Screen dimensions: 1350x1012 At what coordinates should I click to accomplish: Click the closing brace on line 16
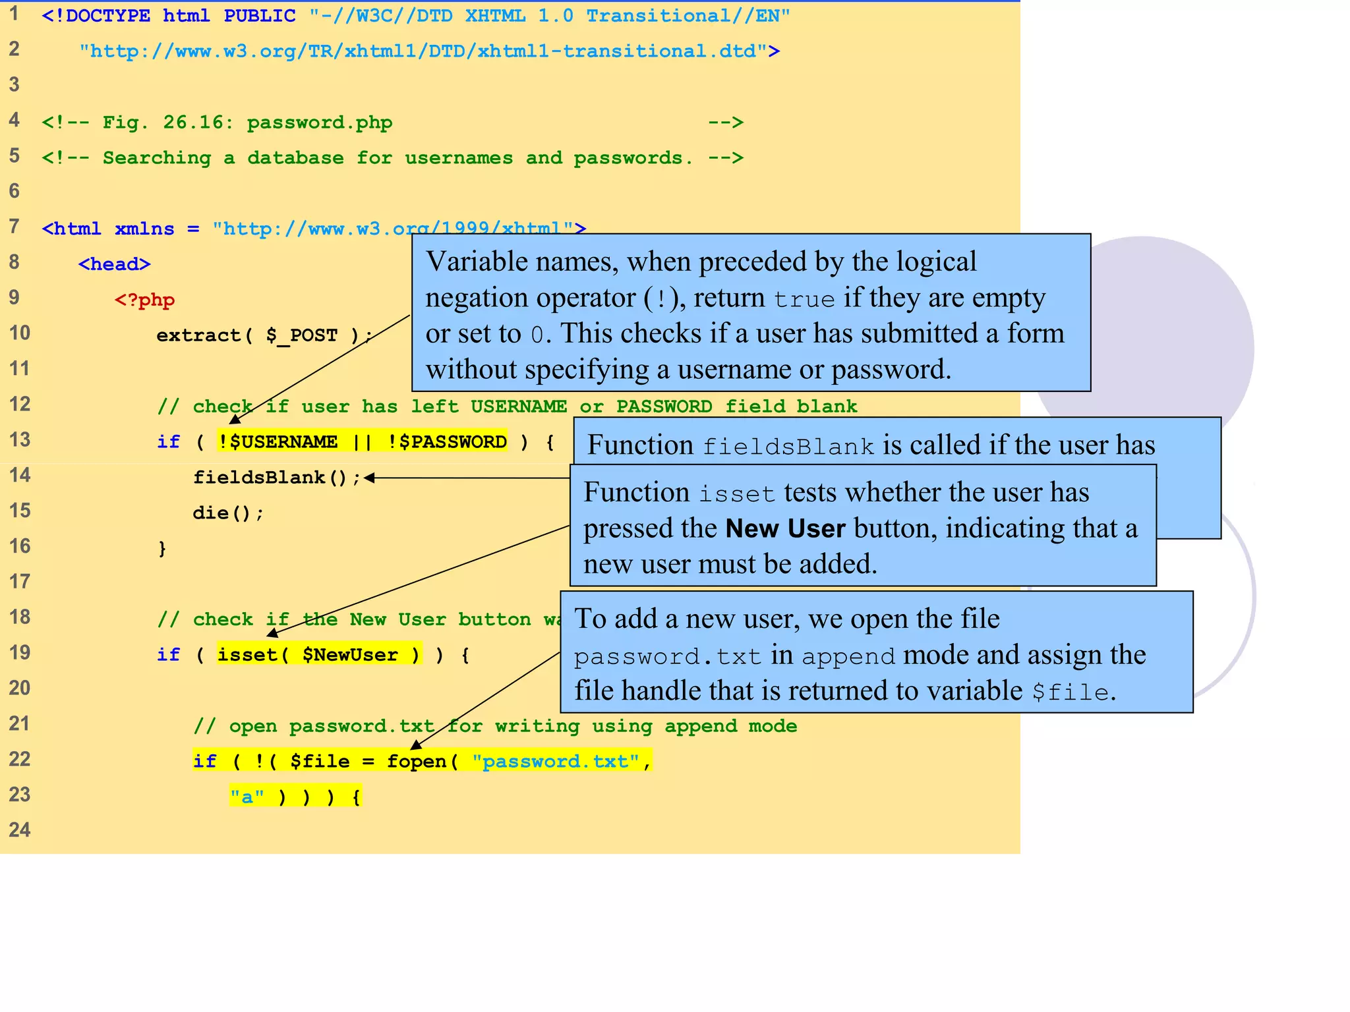point(162,549)
